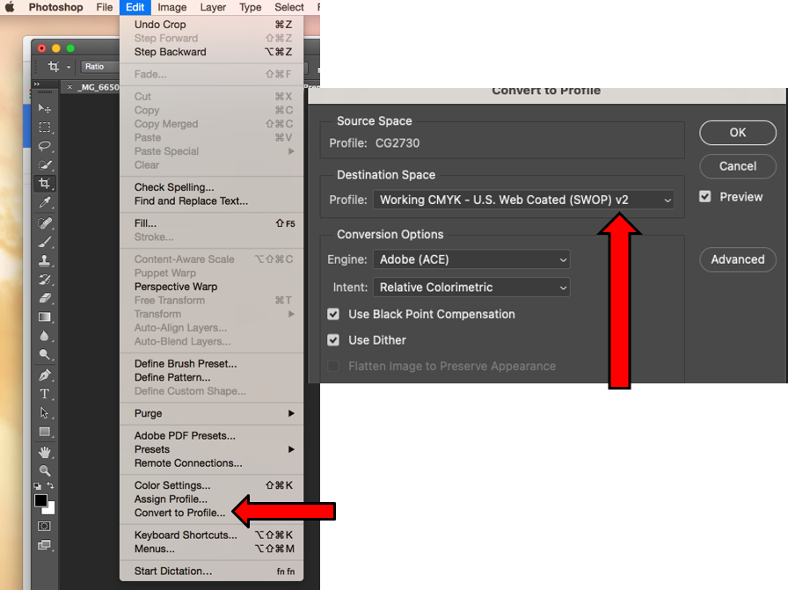Choose Perspective Warp
788x590 pixels.
pos(212,287)
